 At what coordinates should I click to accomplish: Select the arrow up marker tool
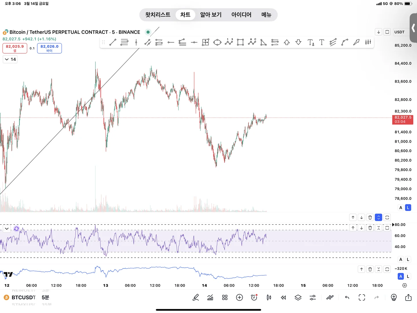click(287, 42)
